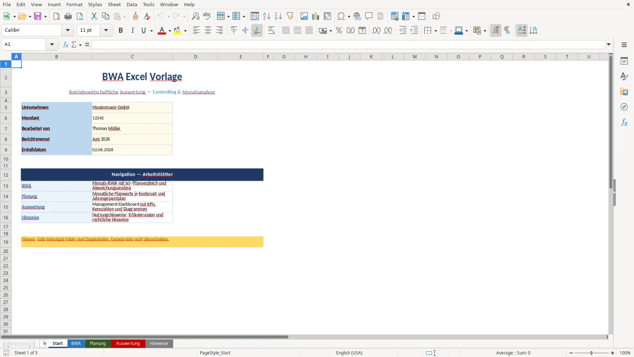
Task: Export directly as PDF
Action: click(57, 16)
